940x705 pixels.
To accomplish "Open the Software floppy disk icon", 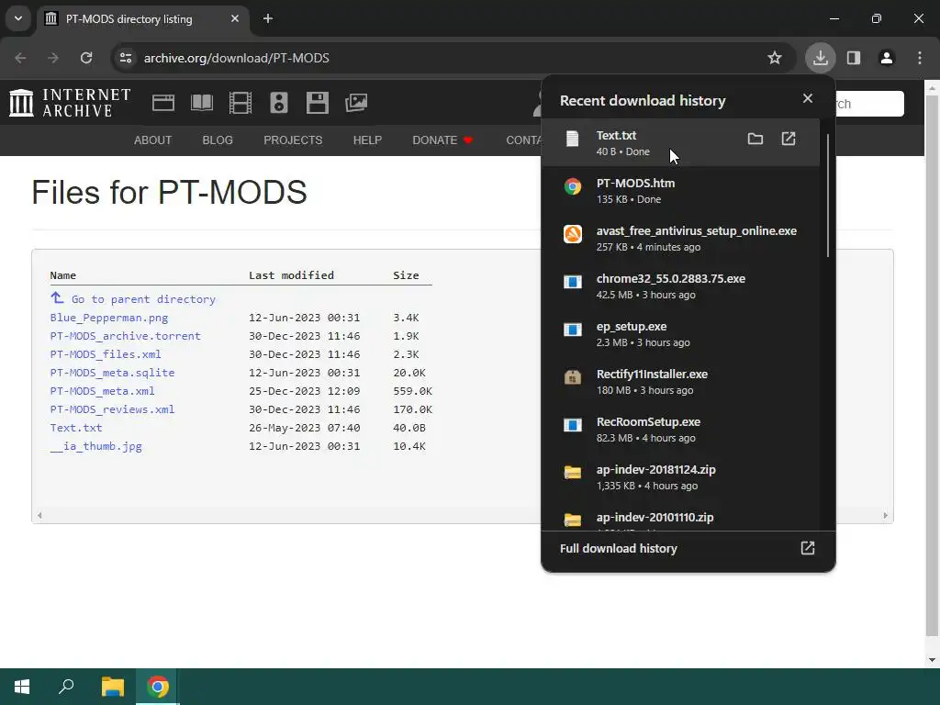I will click(317, 103).
